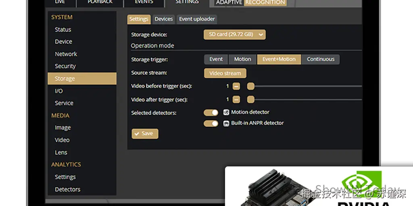Decrease Video after trigger seconds
Screen dimensions: 413x206
pos(236,100)
